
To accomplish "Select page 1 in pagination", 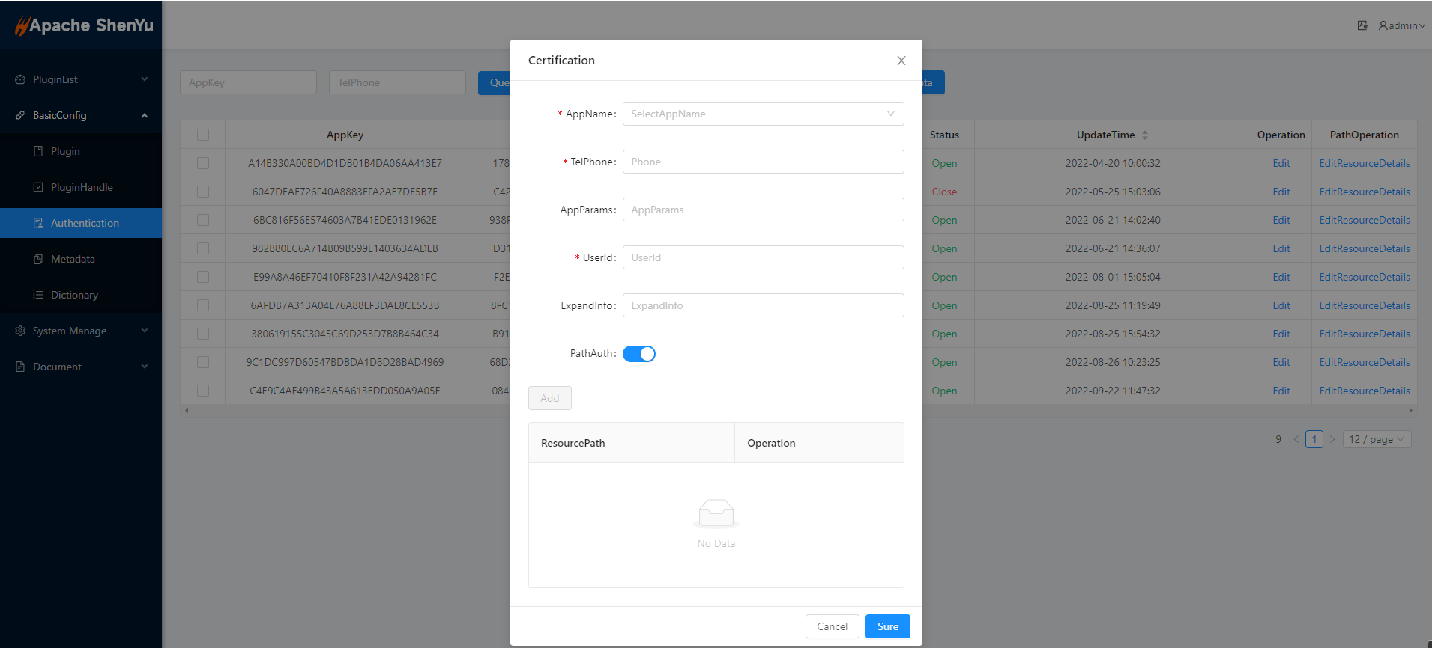I will 1314,439.
